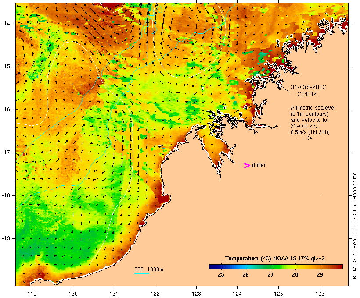Click longitude axis label 121
The image size is (360, 298).
pyautogui.click(x=114, y=294)
